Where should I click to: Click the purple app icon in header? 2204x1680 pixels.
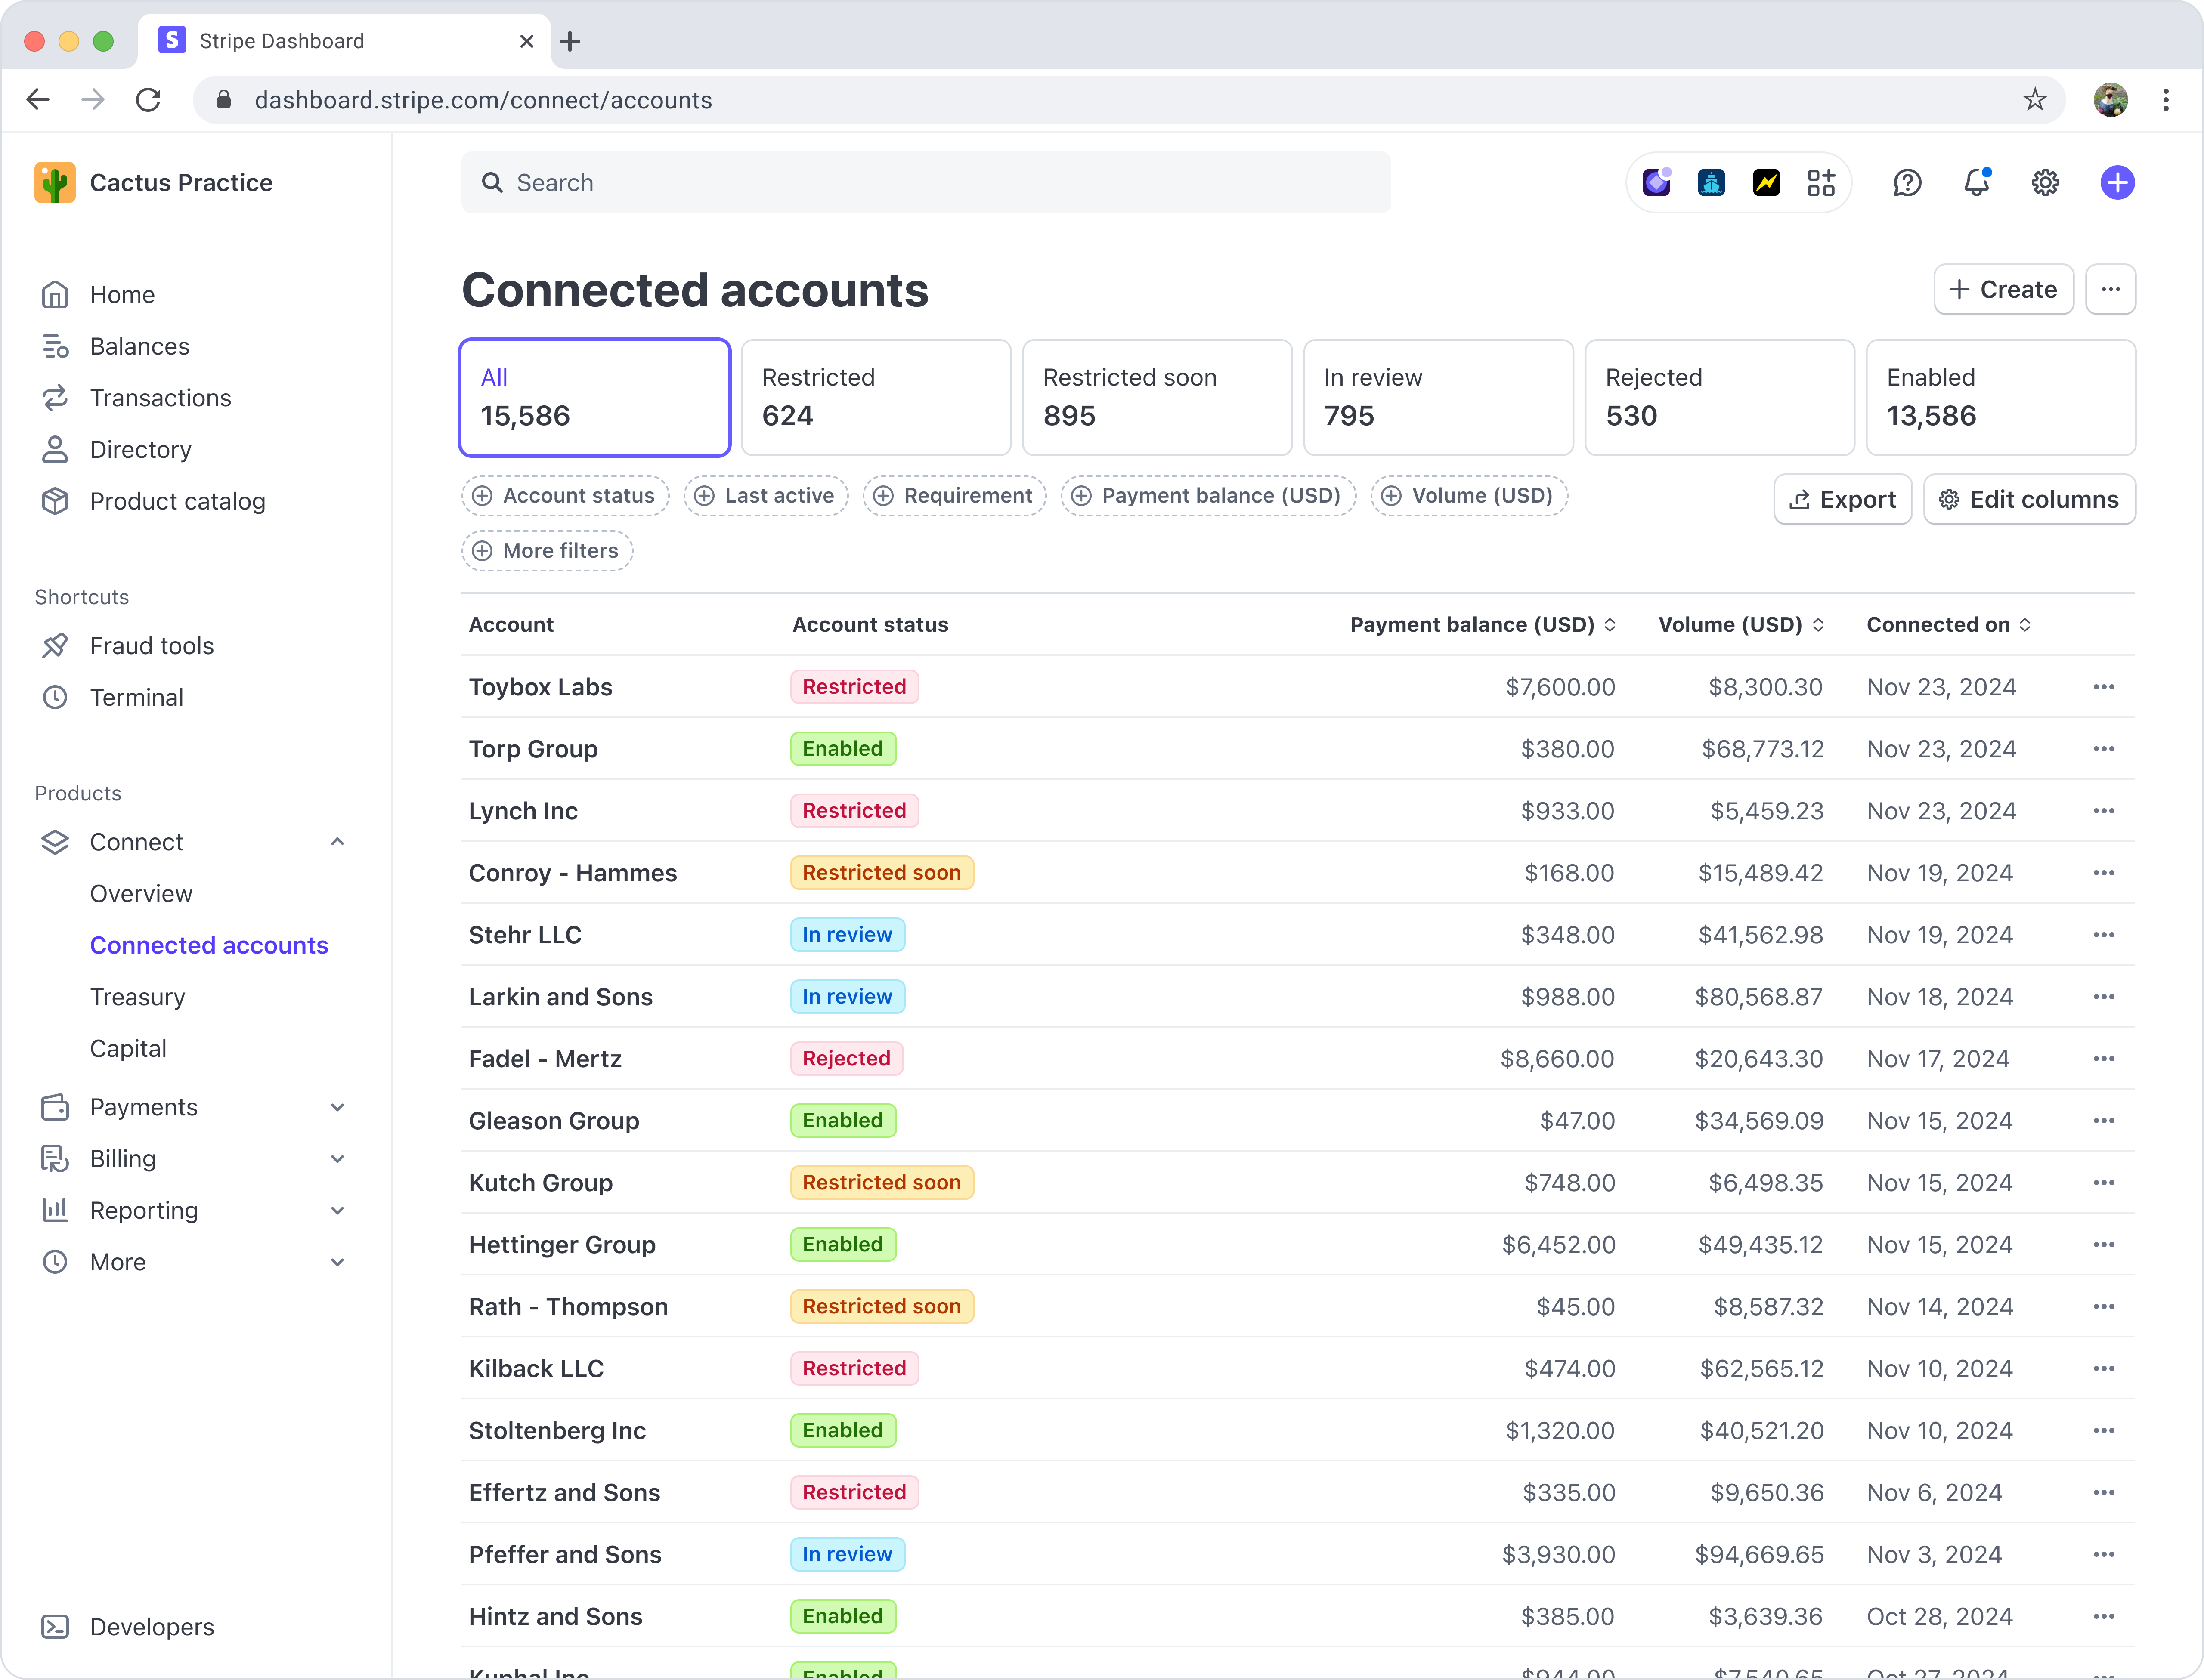1657,183
